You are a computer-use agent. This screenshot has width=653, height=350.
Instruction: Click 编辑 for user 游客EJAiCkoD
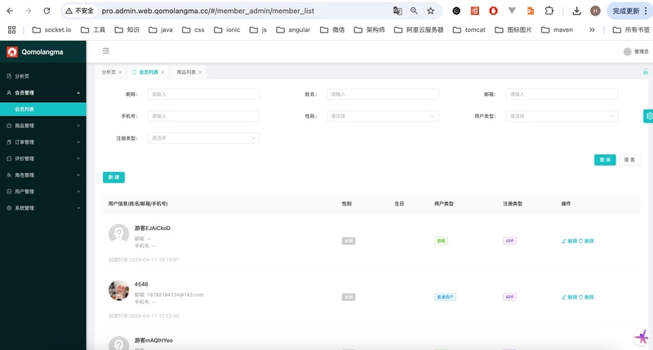[569, 241]
